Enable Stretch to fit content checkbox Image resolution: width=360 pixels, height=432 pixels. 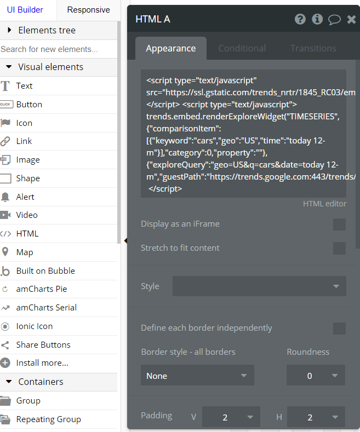(339, 248)
